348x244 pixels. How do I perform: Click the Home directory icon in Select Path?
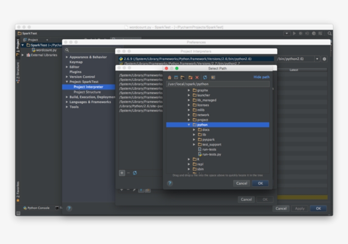(x=169, y=77)
